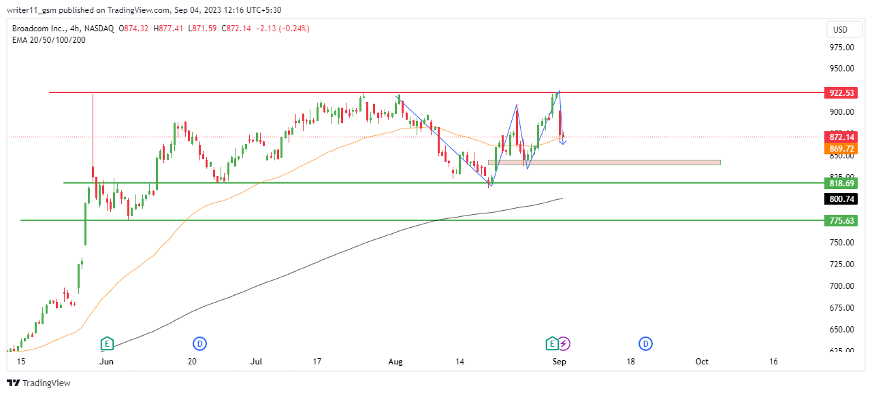Screen dimensions: 872x395
Task: Click the 650.00 price axis label
Action: [841, 330]
